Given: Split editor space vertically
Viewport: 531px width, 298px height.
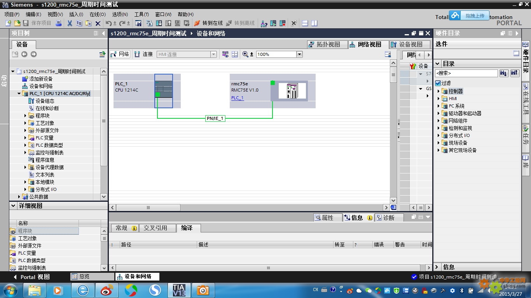Looking at the screenshot, I should tap(314, 23).
